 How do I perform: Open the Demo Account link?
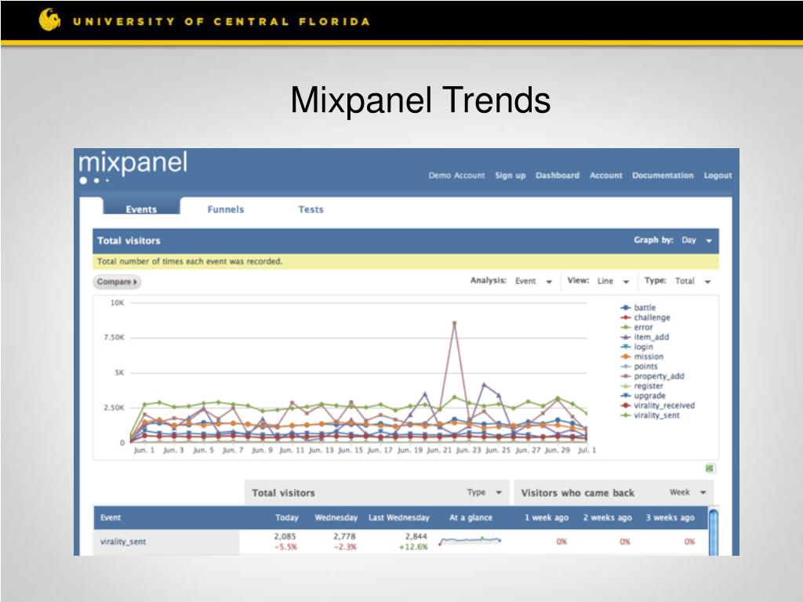point(456,175)
